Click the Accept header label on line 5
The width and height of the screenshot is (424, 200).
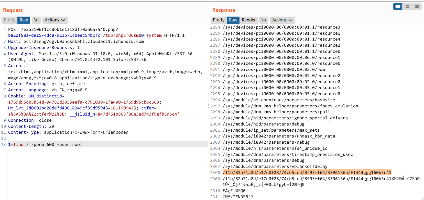[17, 66]
